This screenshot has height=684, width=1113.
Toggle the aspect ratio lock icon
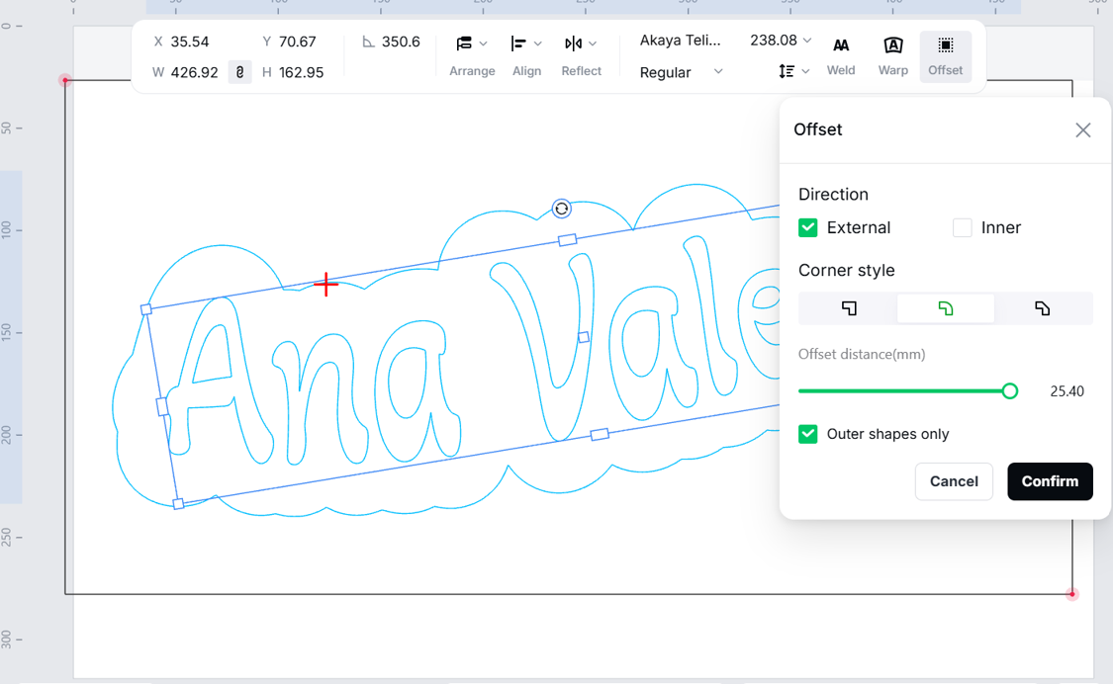click(240, 72)
